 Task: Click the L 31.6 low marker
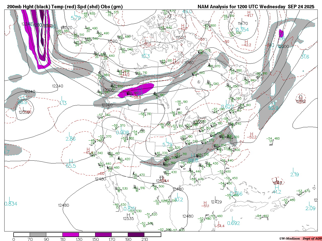[305, 55]
